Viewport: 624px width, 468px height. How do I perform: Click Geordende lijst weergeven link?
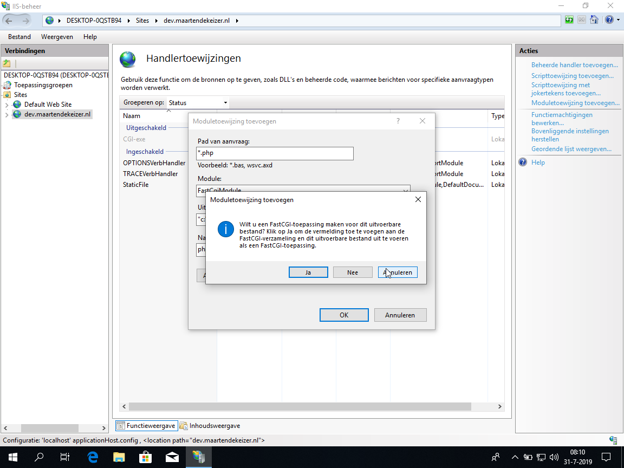click(x=571, y=149)
